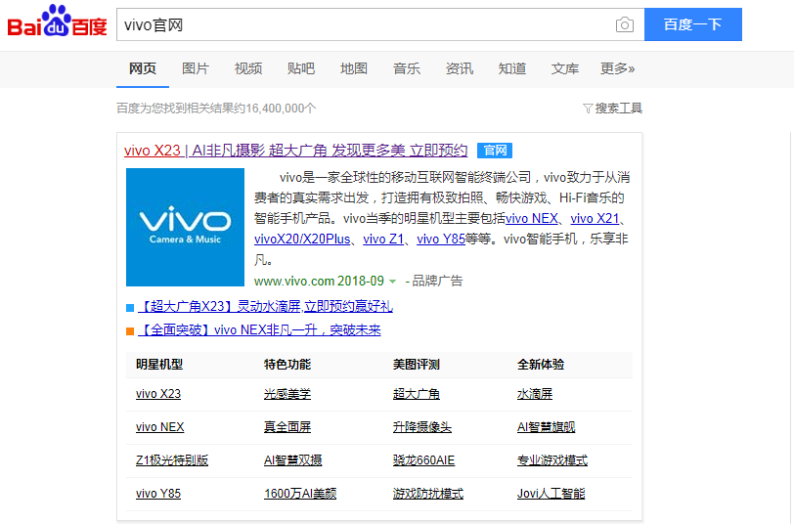
Task: Open the 1600万AI美颜 link
Action: pos(300,494)
